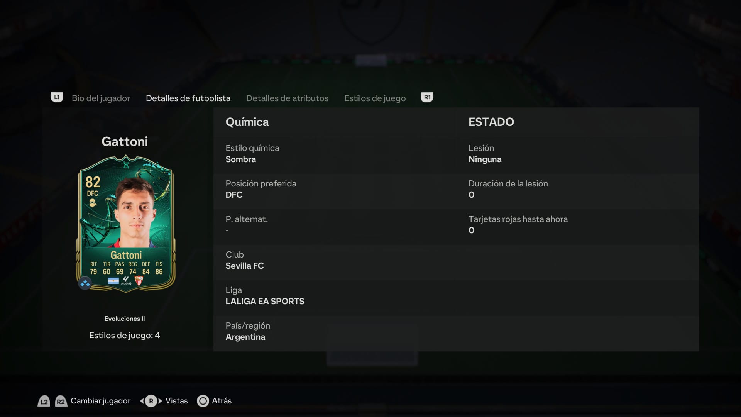The height and width of the screenshot is (417, 741).
Task: Click the Atrás back label
Action: point(222,401)
